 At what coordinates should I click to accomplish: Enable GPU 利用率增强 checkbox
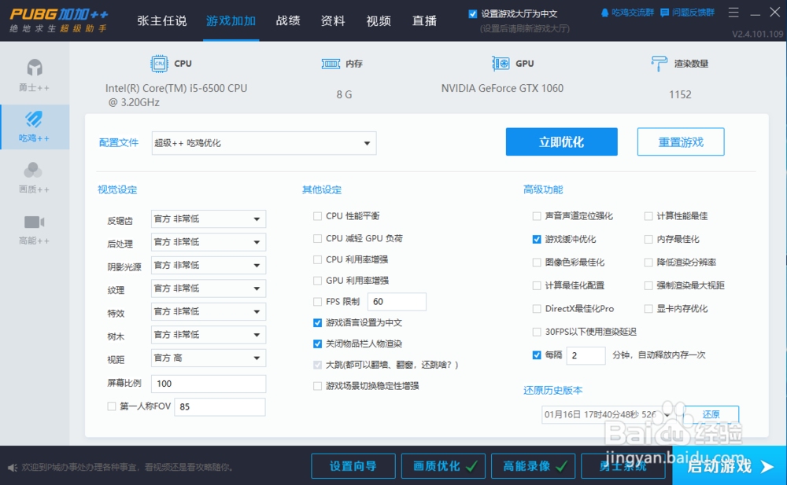click(x=317, y=281)
